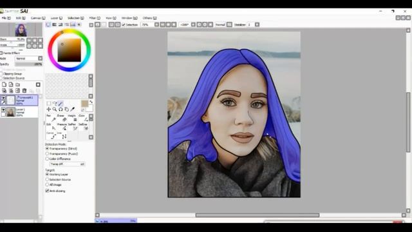This screenshot has width=412, height=232.
Task: Select the Color linework tool
Action: pyautogui.click(x=83, y=119)
